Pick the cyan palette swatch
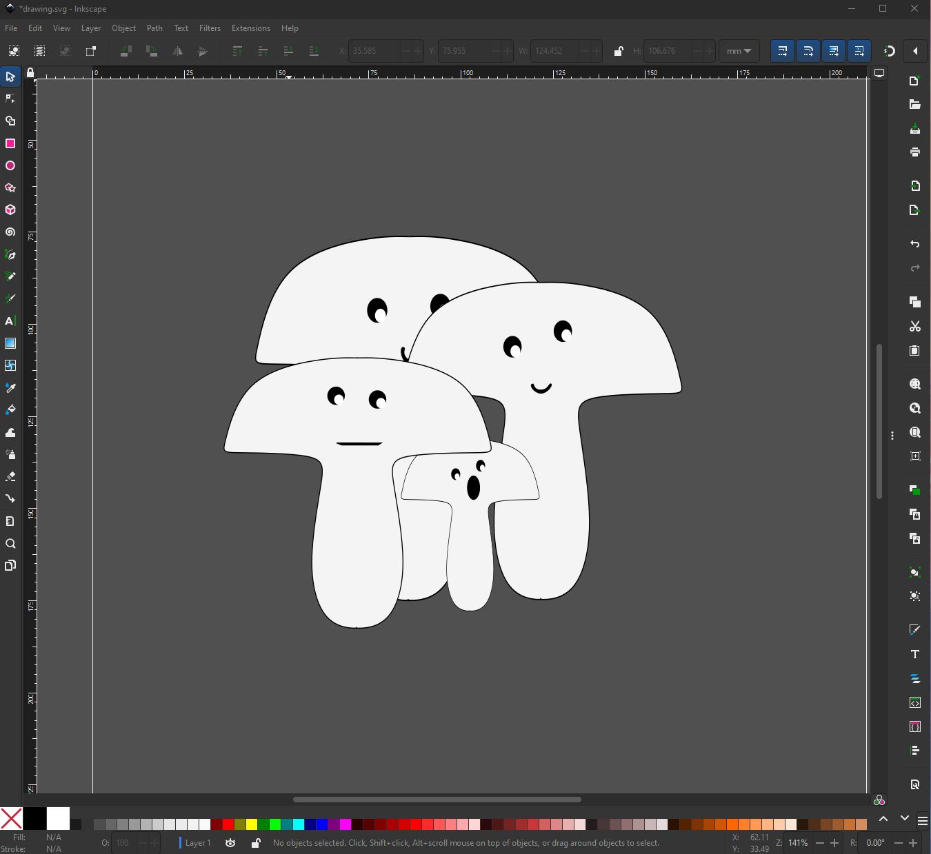 click(299, 824)
